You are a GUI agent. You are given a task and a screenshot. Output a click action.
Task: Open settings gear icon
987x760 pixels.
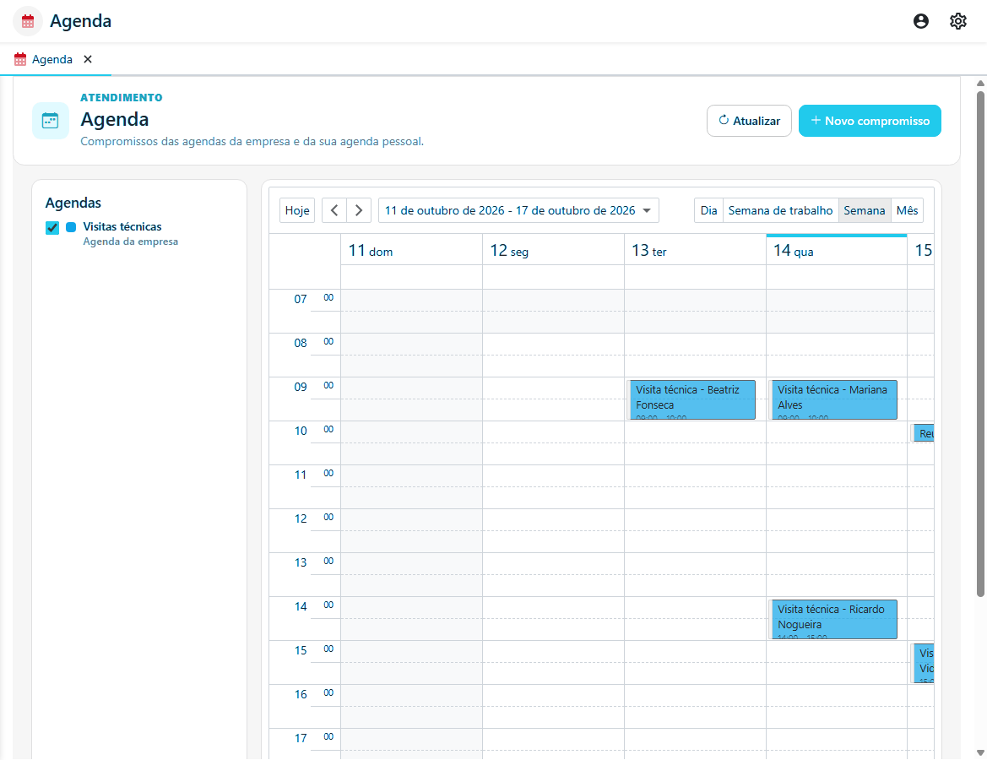958,21
